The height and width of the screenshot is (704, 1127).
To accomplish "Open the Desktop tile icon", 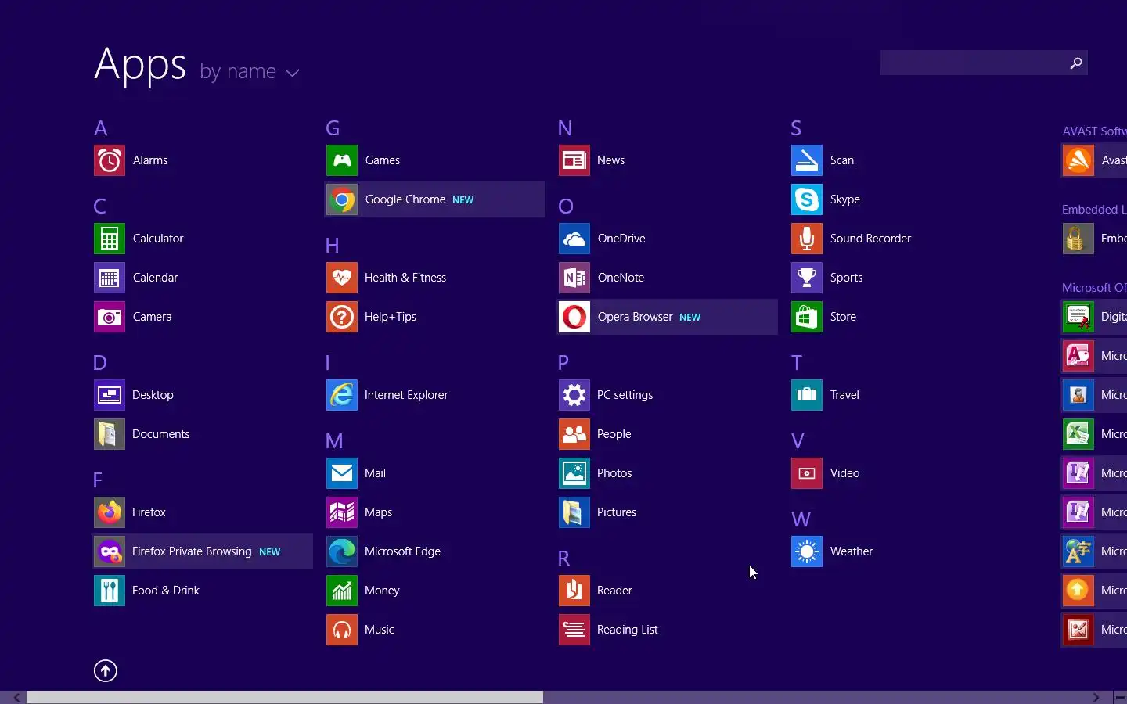I will (110, 395).
